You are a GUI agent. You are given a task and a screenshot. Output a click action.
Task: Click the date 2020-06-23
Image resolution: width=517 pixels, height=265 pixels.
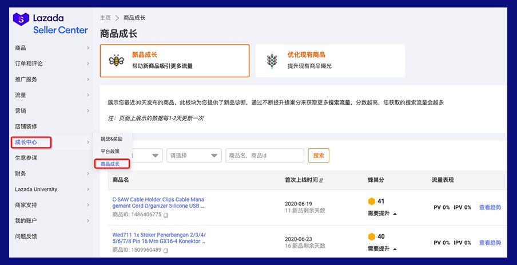pyautogui.click(x=299, y=239)
